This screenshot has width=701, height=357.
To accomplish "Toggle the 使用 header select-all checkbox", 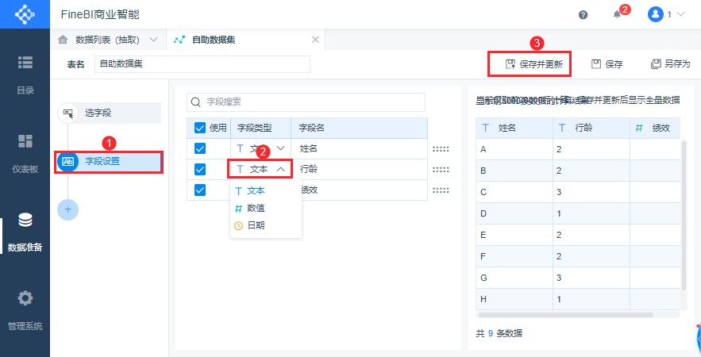I will pyautogui.click(x=200, y=128).
